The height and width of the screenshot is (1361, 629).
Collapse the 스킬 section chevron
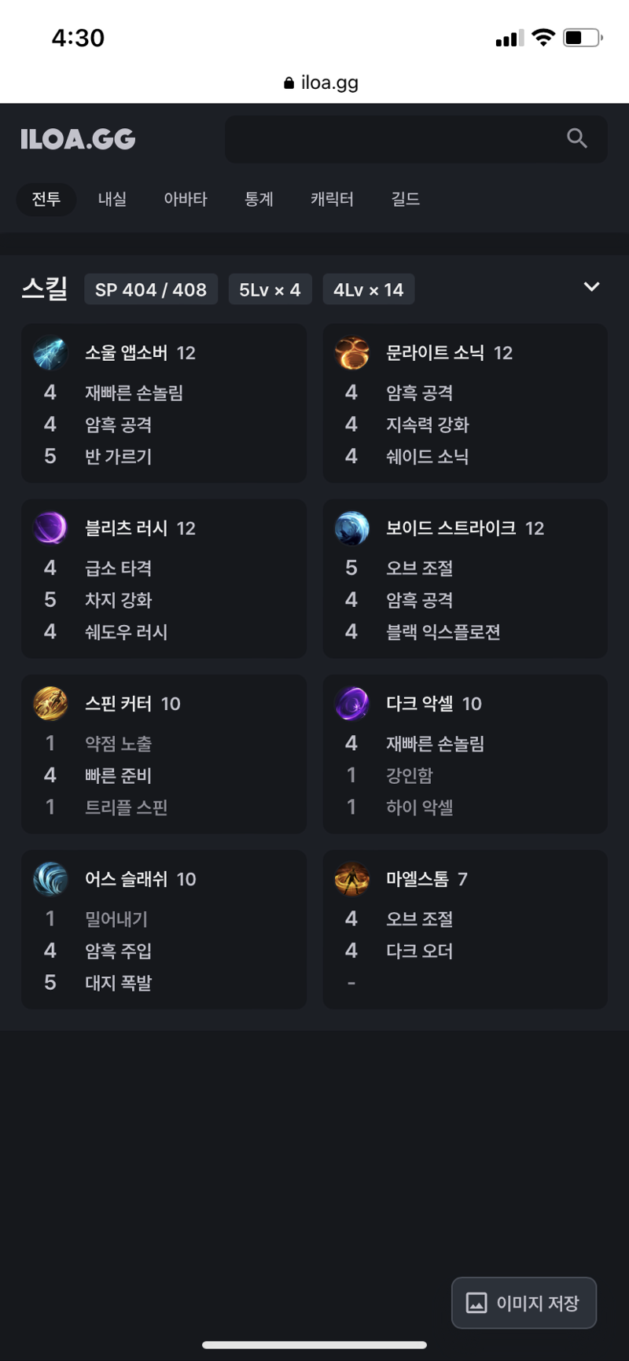(x=592, y=287)
